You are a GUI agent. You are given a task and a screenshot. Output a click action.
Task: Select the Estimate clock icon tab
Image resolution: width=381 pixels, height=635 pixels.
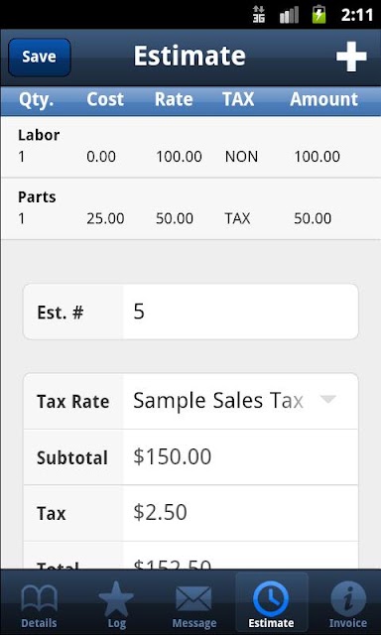click(271, 603)
